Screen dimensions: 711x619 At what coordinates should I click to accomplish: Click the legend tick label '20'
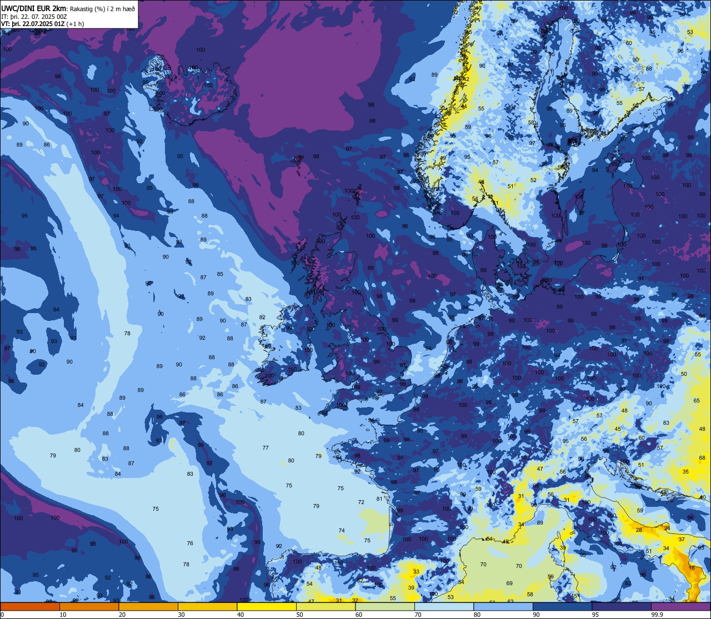tap(122, 615)
